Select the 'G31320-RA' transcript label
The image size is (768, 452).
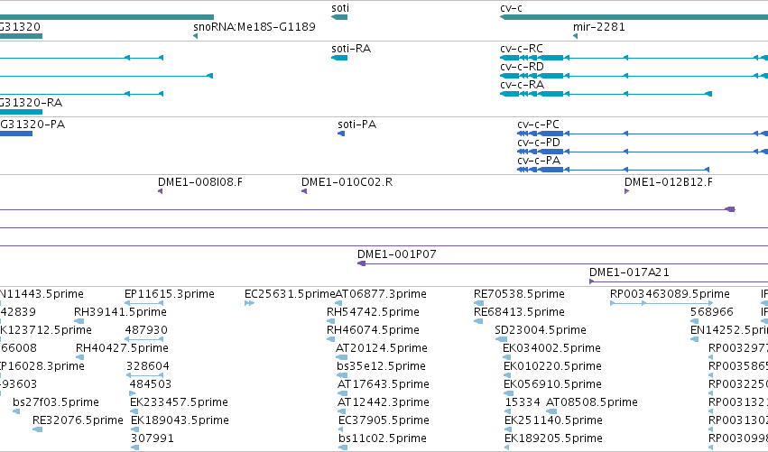[x=31, y=103]
